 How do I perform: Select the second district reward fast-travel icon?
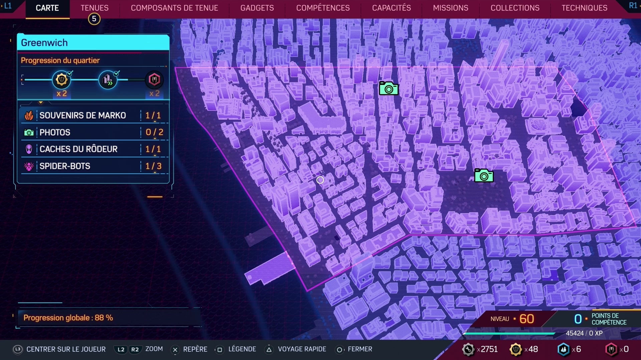click(108, 80)
